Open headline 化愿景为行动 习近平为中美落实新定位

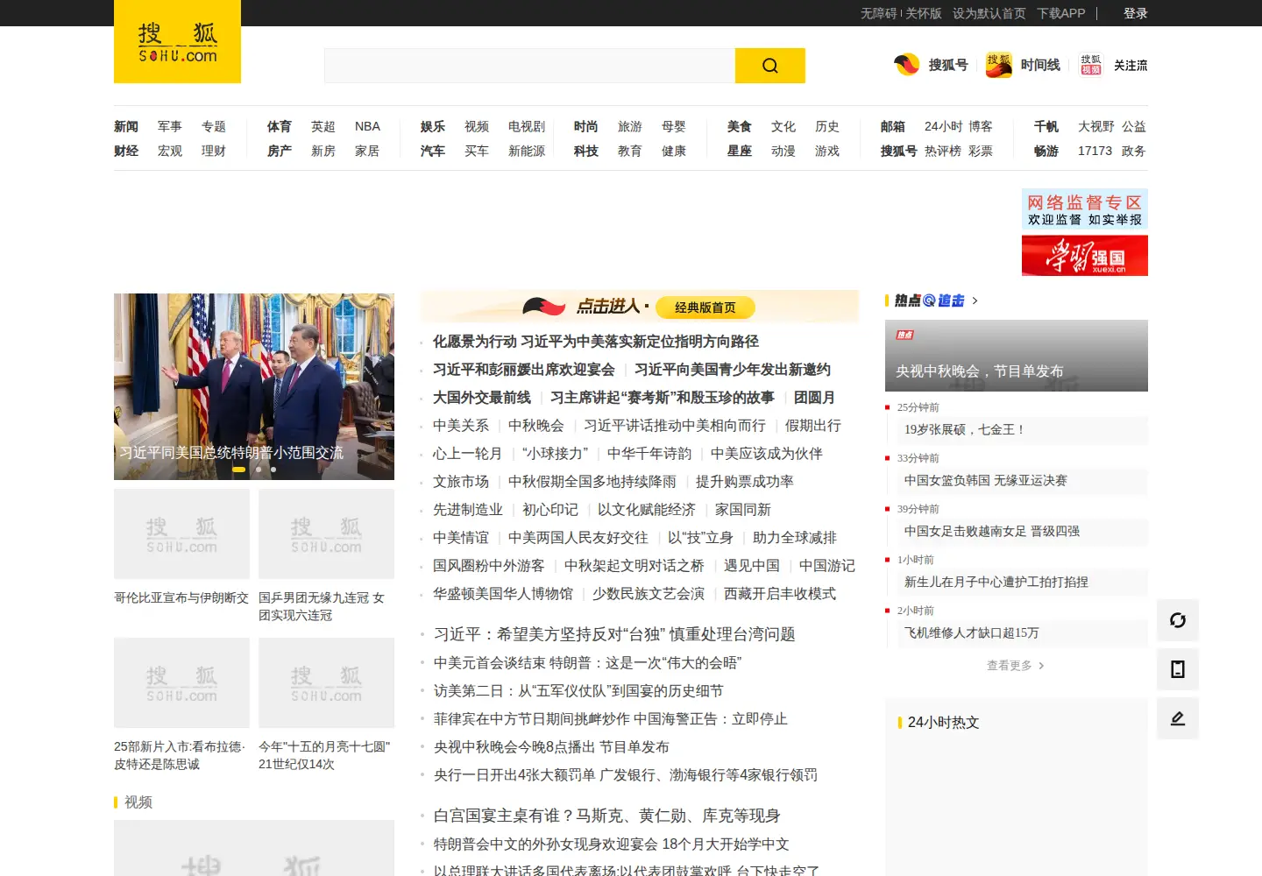[x=596, y=342]
